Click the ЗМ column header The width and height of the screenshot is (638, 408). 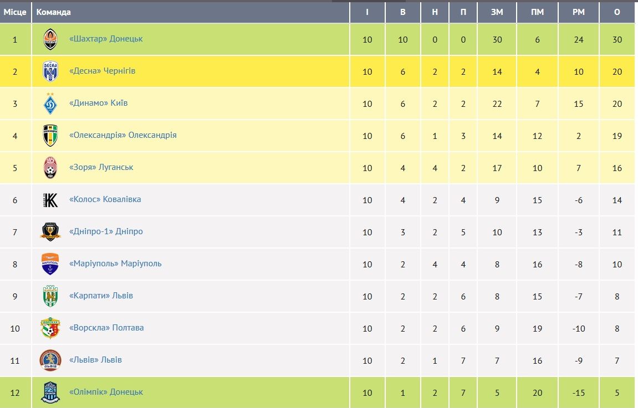pyautogui.click(x=497, y=12)
